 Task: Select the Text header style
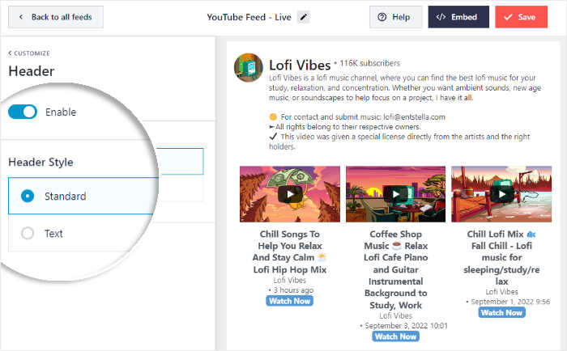28,234
